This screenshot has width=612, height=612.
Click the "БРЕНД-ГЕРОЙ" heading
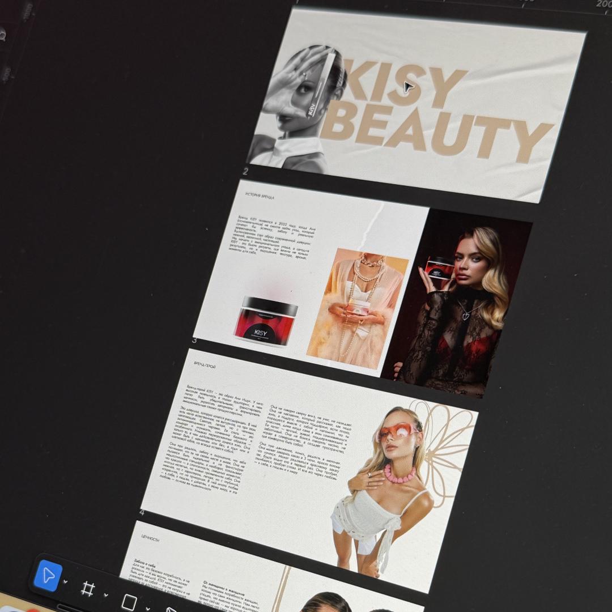tap(205, 365)
